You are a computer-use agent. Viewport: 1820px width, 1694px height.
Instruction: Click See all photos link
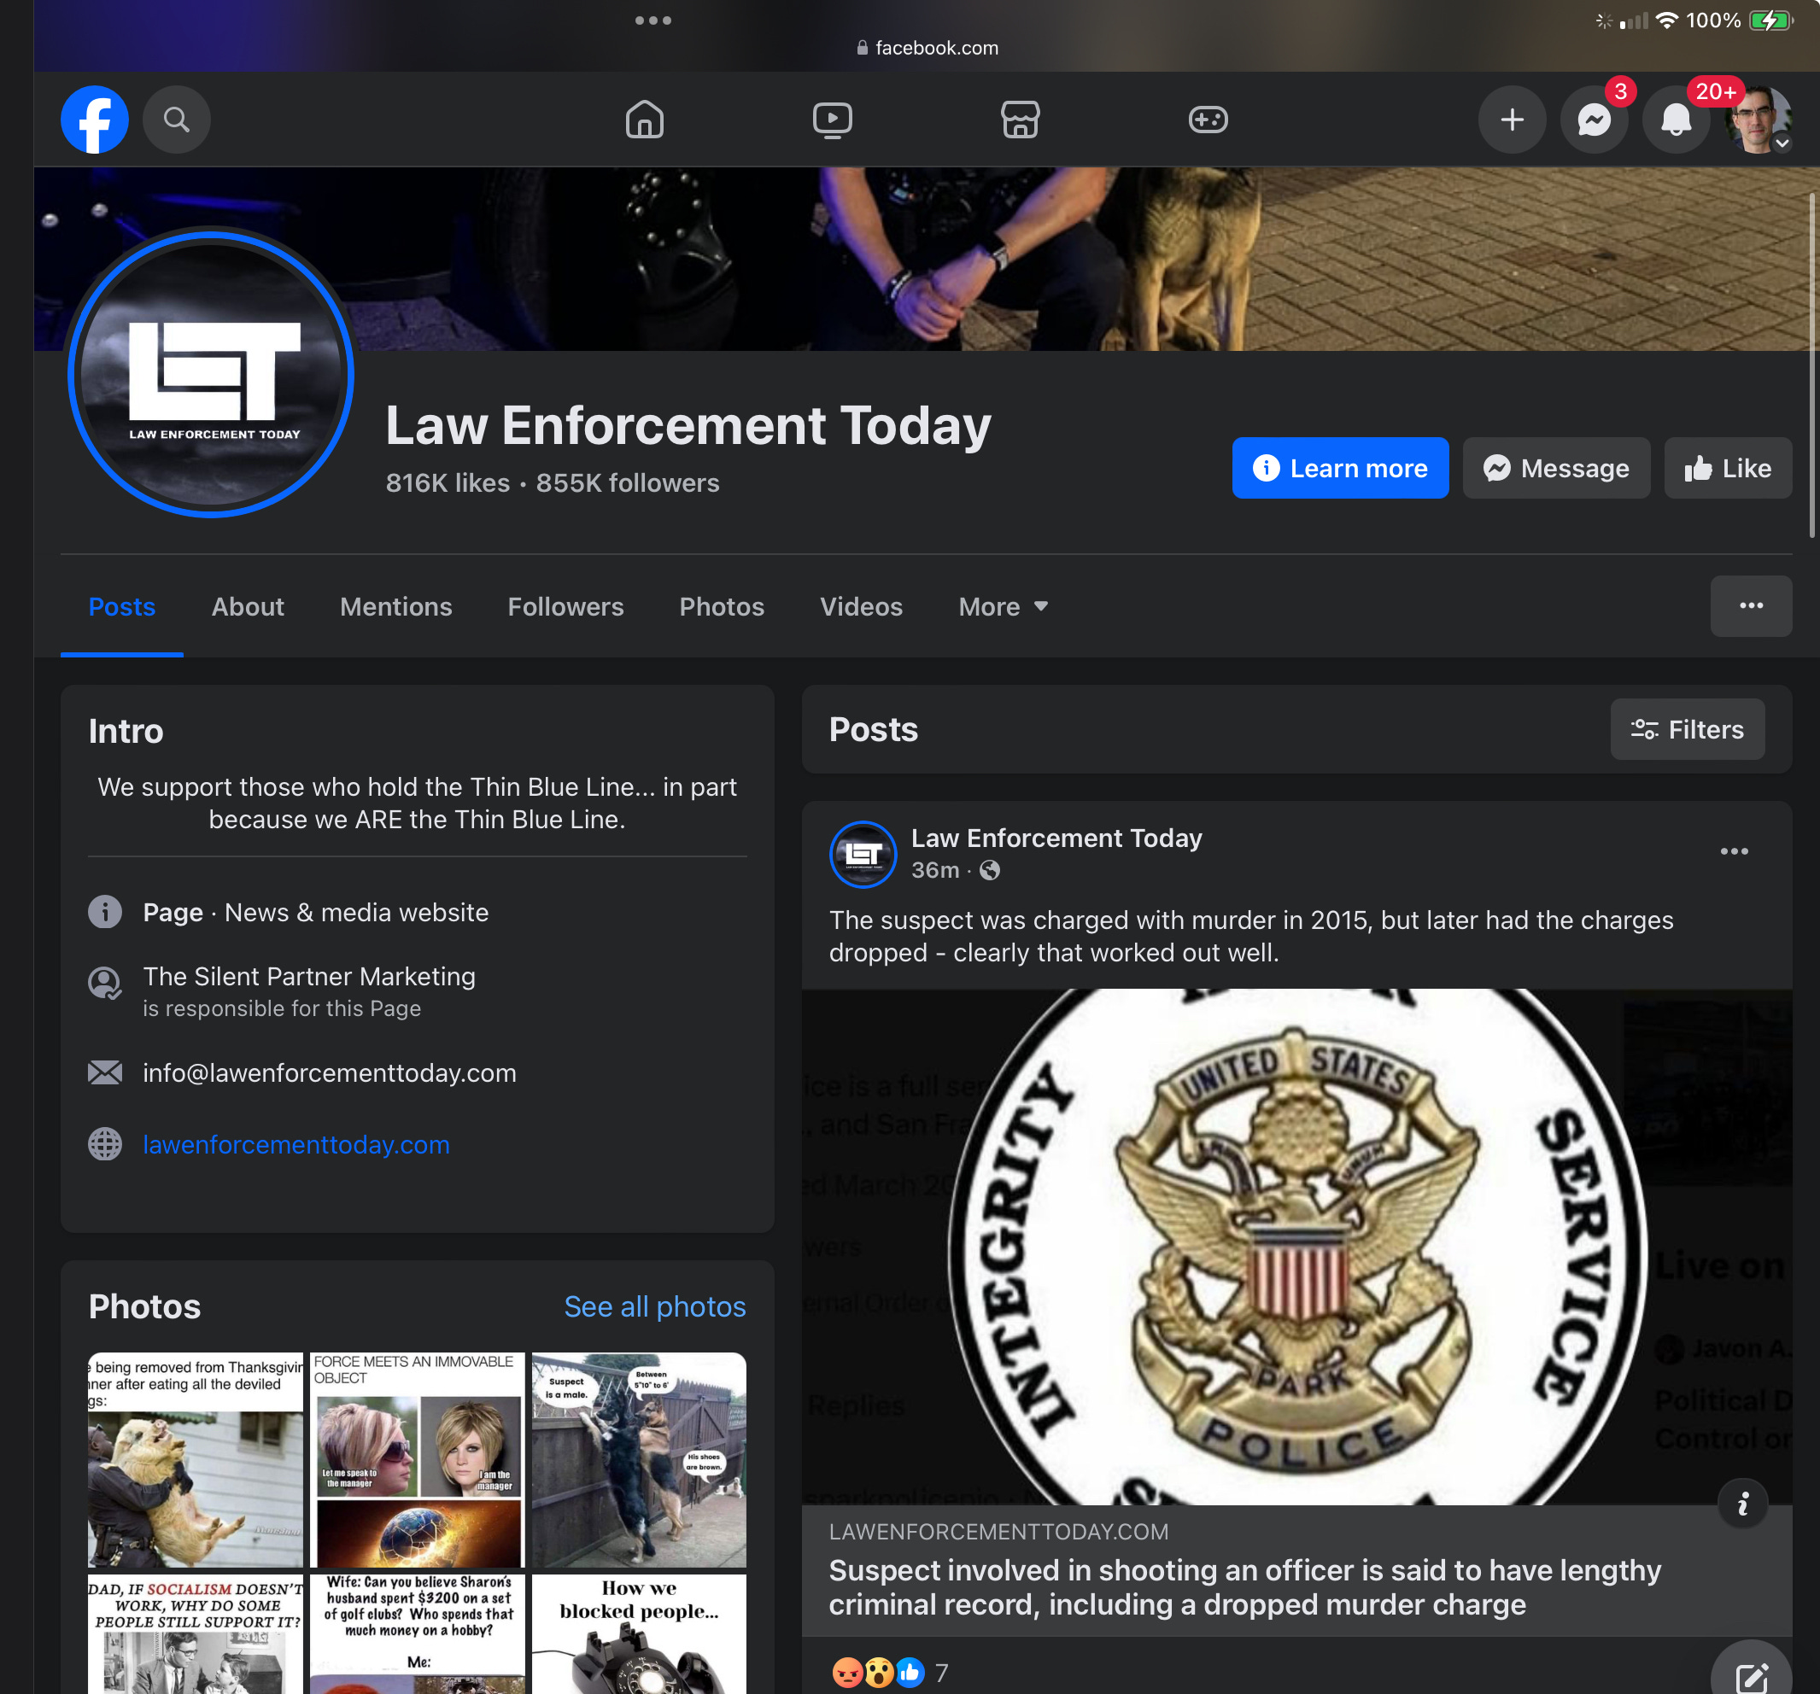coord(654,1306)
